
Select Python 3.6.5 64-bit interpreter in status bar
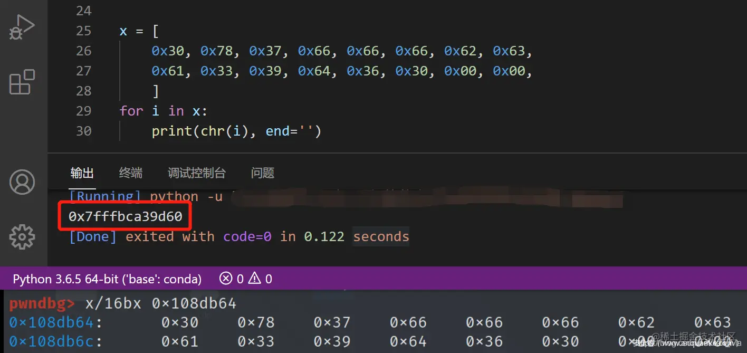point(107,279)
